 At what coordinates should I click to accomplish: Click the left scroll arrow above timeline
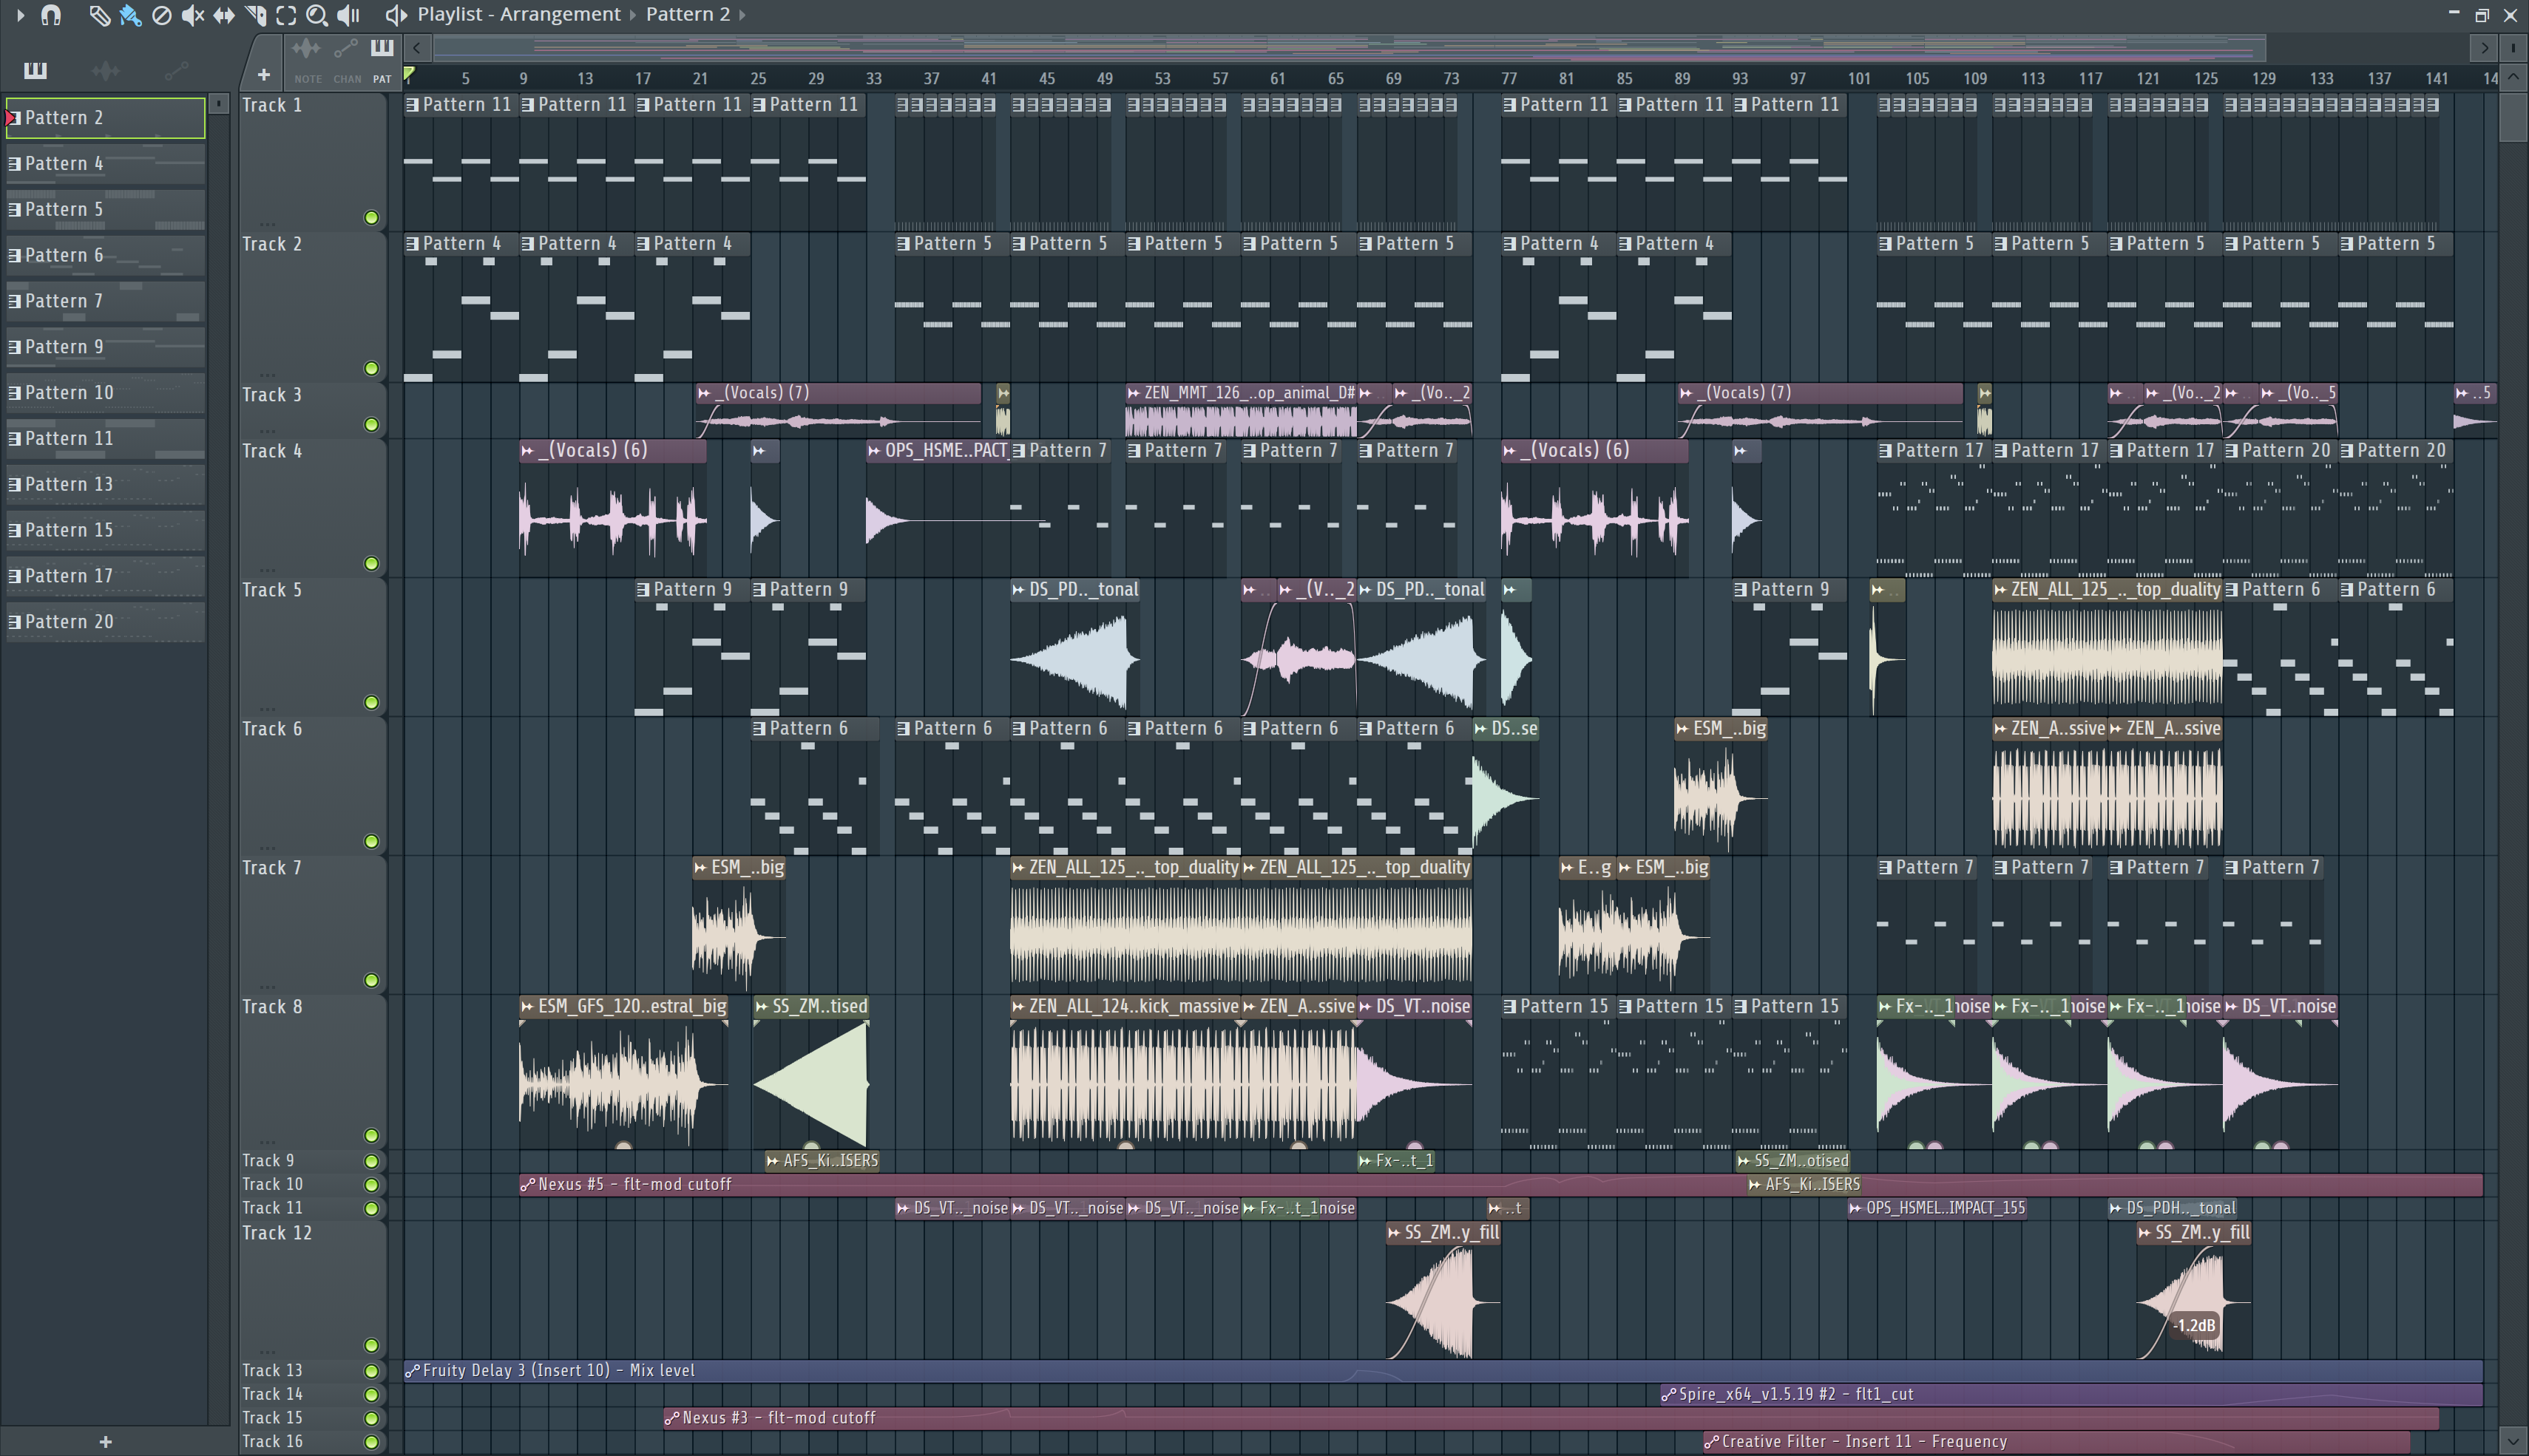[x=417, y=47]
